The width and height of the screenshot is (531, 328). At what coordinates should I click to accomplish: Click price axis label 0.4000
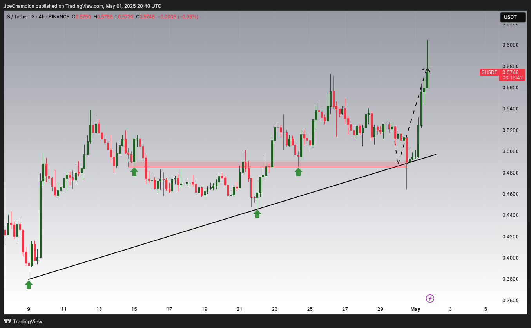coord(511,258)
